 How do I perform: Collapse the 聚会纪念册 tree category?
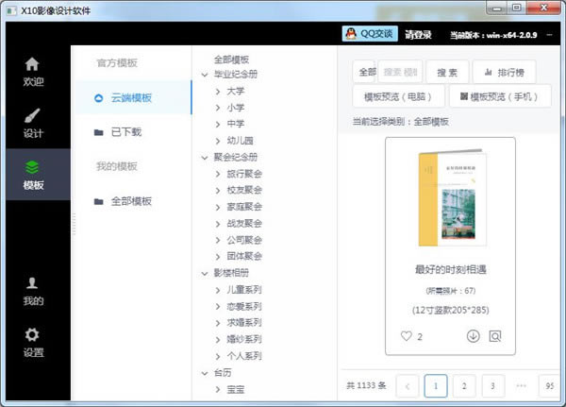point(206,158)
